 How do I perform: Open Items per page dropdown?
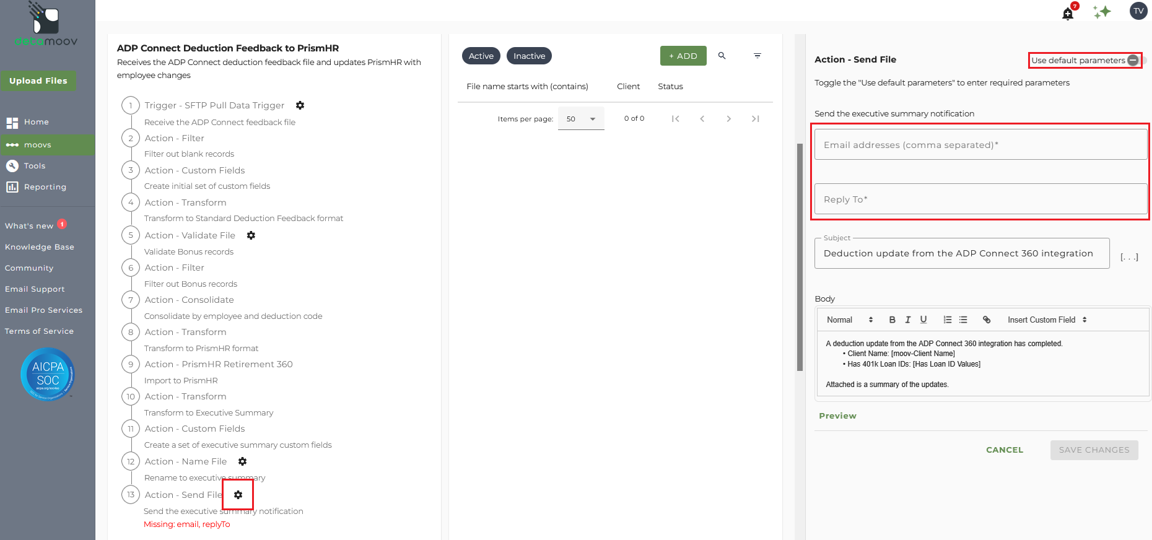pyautogui.click(x=581, y=119)
